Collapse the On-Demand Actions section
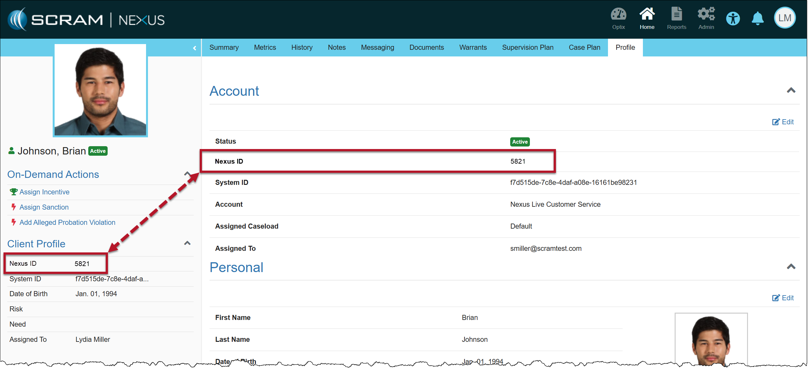808x371 pixels. (x=187, y=174)
